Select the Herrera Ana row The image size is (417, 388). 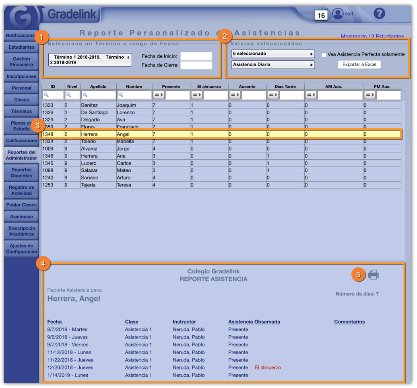221,156
